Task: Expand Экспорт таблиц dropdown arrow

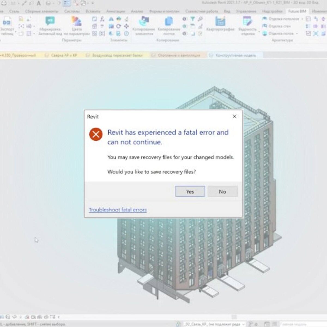Action: (16, 32)
